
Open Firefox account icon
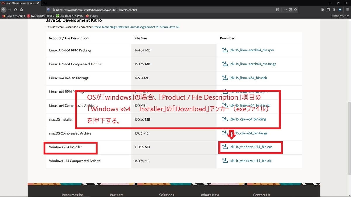click(x=334, y=10)
